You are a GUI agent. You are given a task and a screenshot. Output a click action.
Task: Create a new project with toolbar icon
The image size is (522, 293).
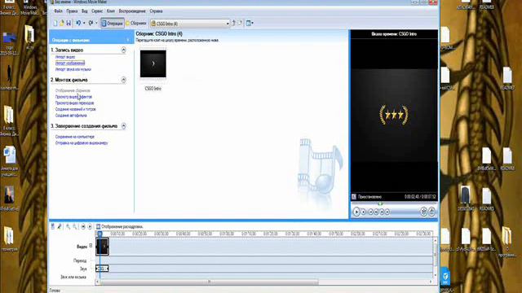pos(55,24)
